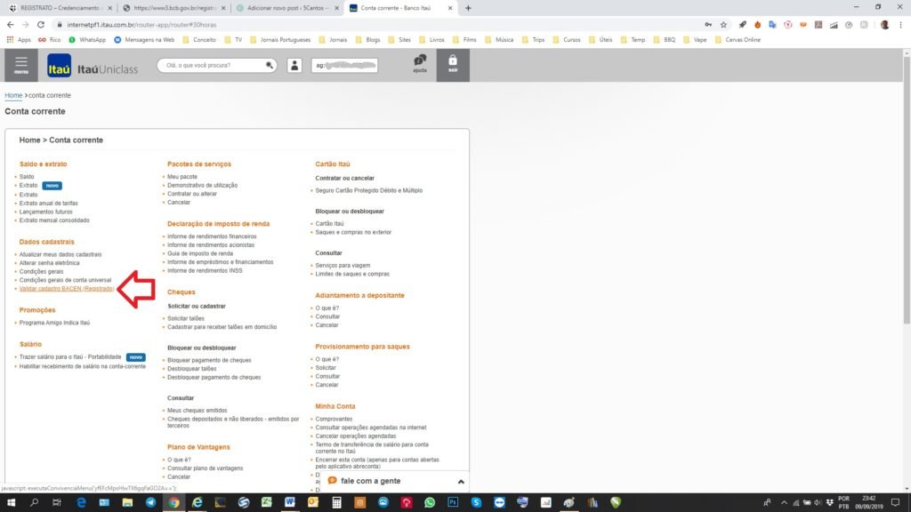Open the ajuda help icon

tap(420, 63)
